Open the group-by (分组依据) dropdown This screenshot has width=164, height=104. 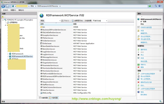point(100,21)
